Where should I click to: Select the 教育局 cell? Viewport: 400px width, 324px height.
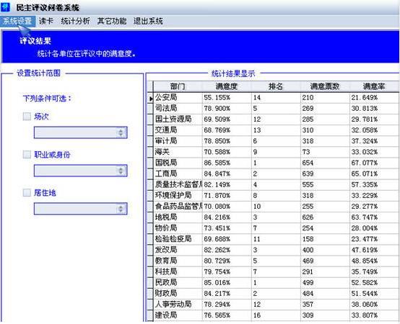[178, 261]
